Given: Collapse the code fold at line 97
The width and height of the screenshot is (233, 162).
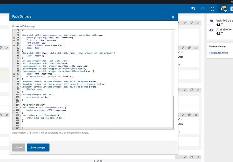Looking at the screenshot, I should click(20, 87).
